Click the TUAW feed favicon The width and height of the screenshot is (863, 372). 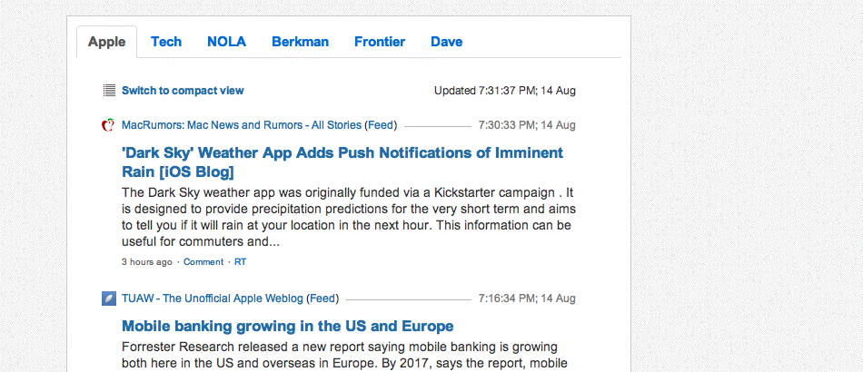tap(109, 298)
